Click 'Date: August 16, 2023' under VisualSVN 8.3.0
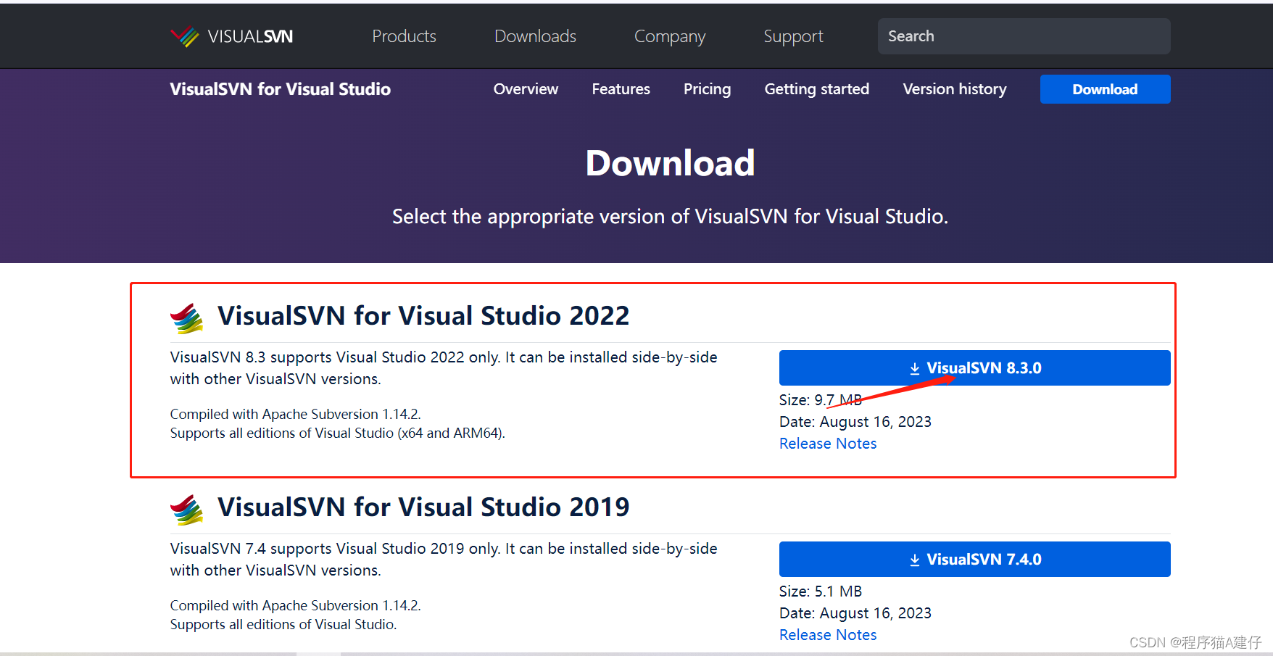This screenshot has width=1273, height=656. tap(855, 422)
